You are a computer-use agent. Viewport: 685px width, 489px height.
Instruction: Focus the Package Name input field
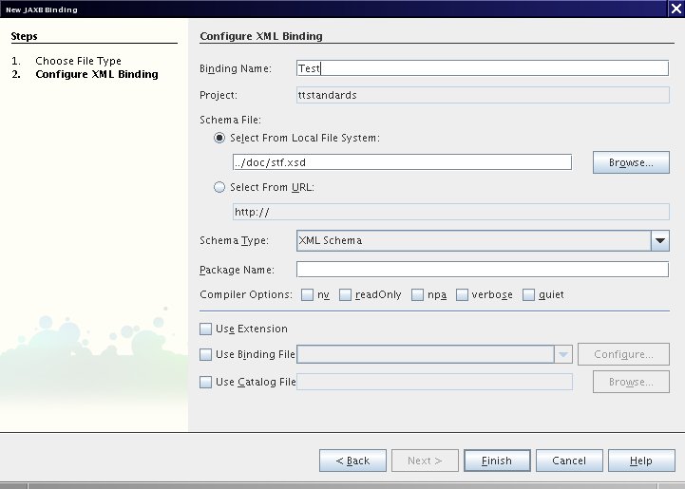[483, 270]
